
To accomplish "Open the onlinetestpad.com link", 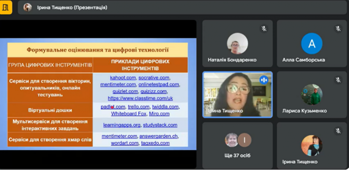I will click(159, 85).
